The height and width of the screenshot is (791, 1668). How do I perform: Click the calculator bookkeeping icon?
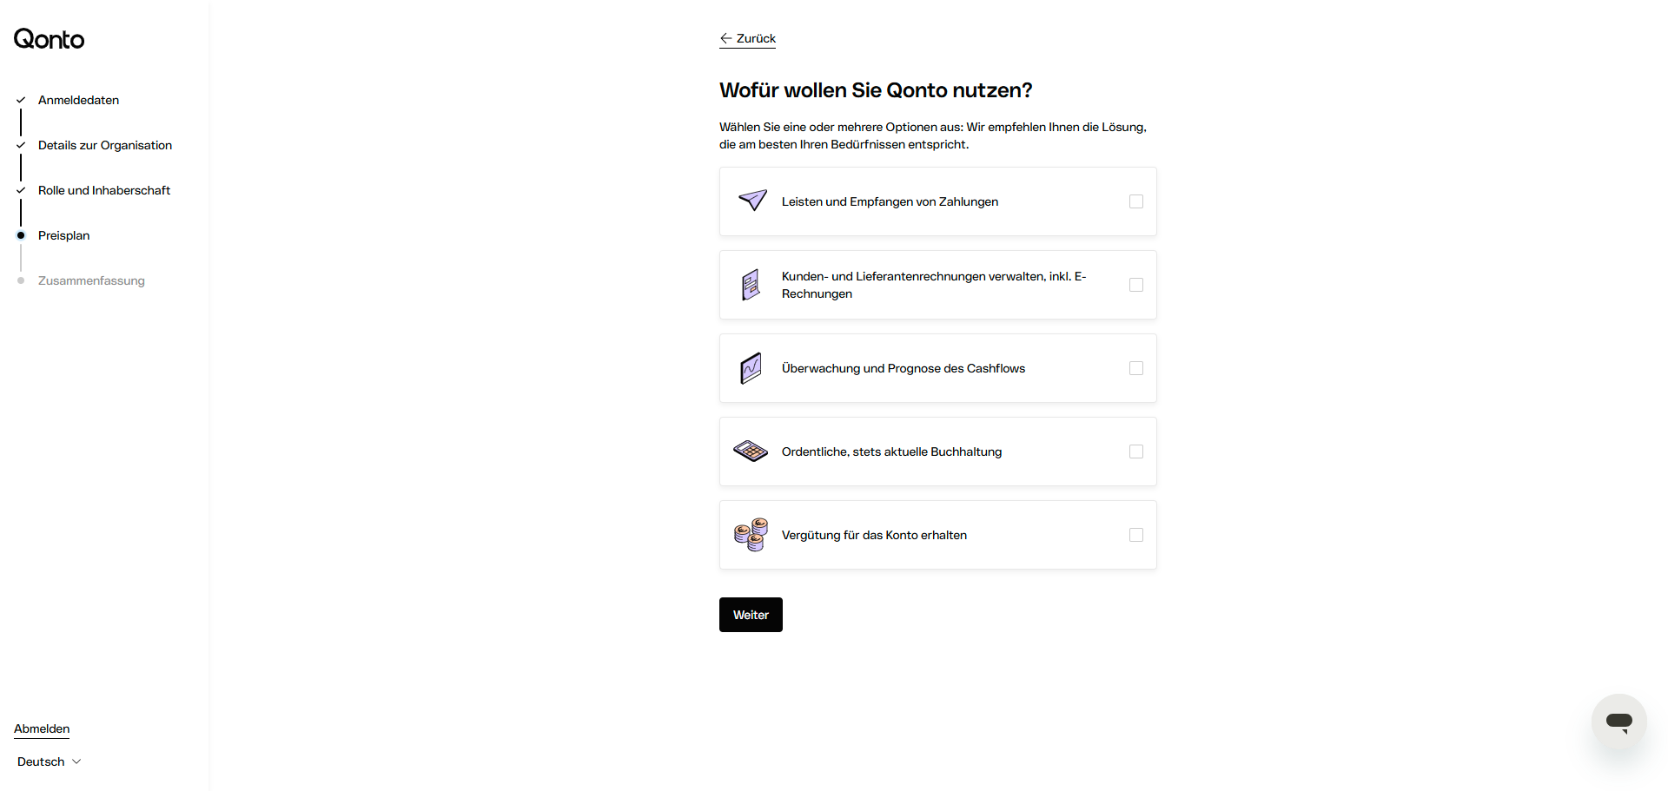(x=751, y=452)
